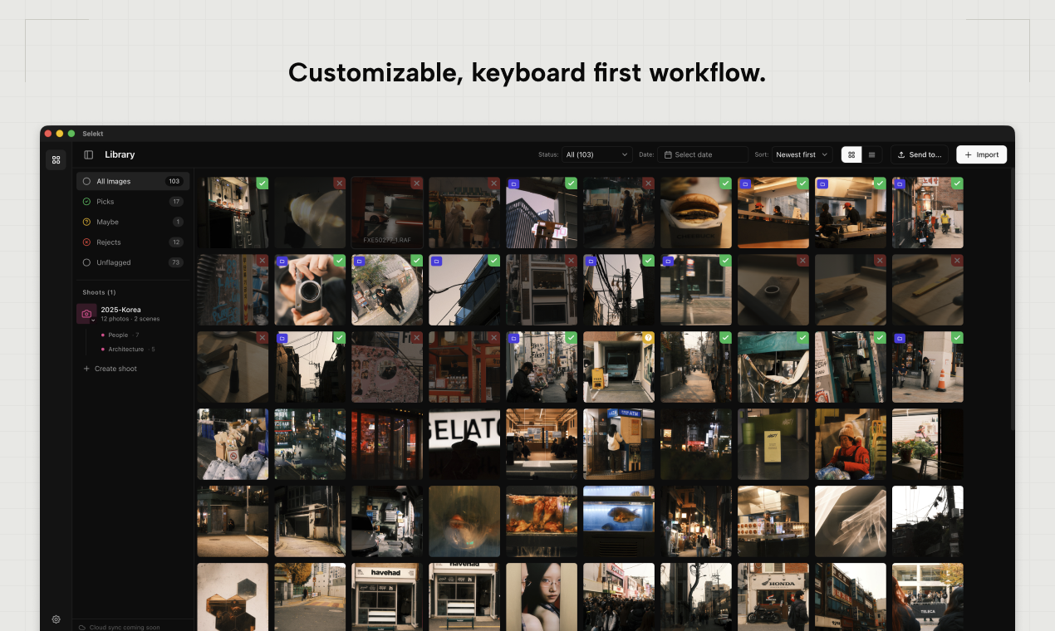
Task: Click the calendar icon in the date field
Action: pos(668,154)
